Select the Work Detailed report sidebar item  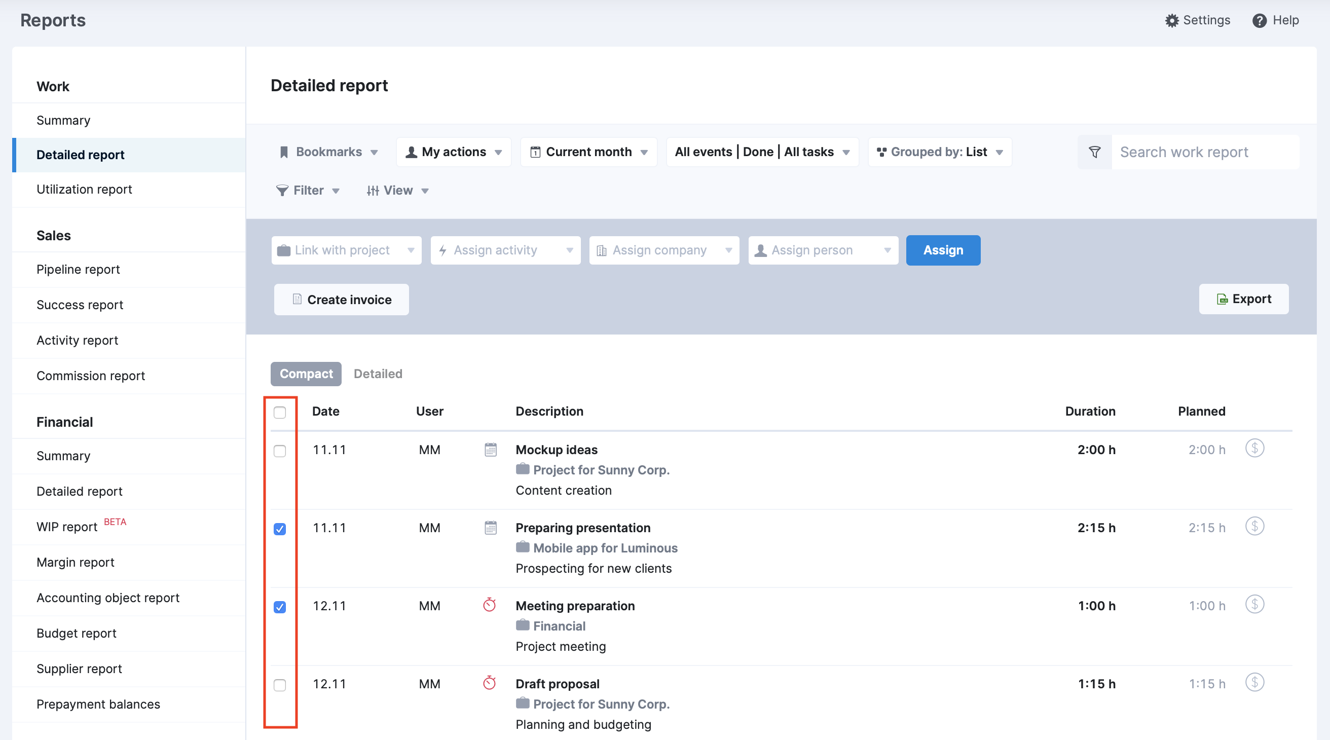tap(129, 155)
